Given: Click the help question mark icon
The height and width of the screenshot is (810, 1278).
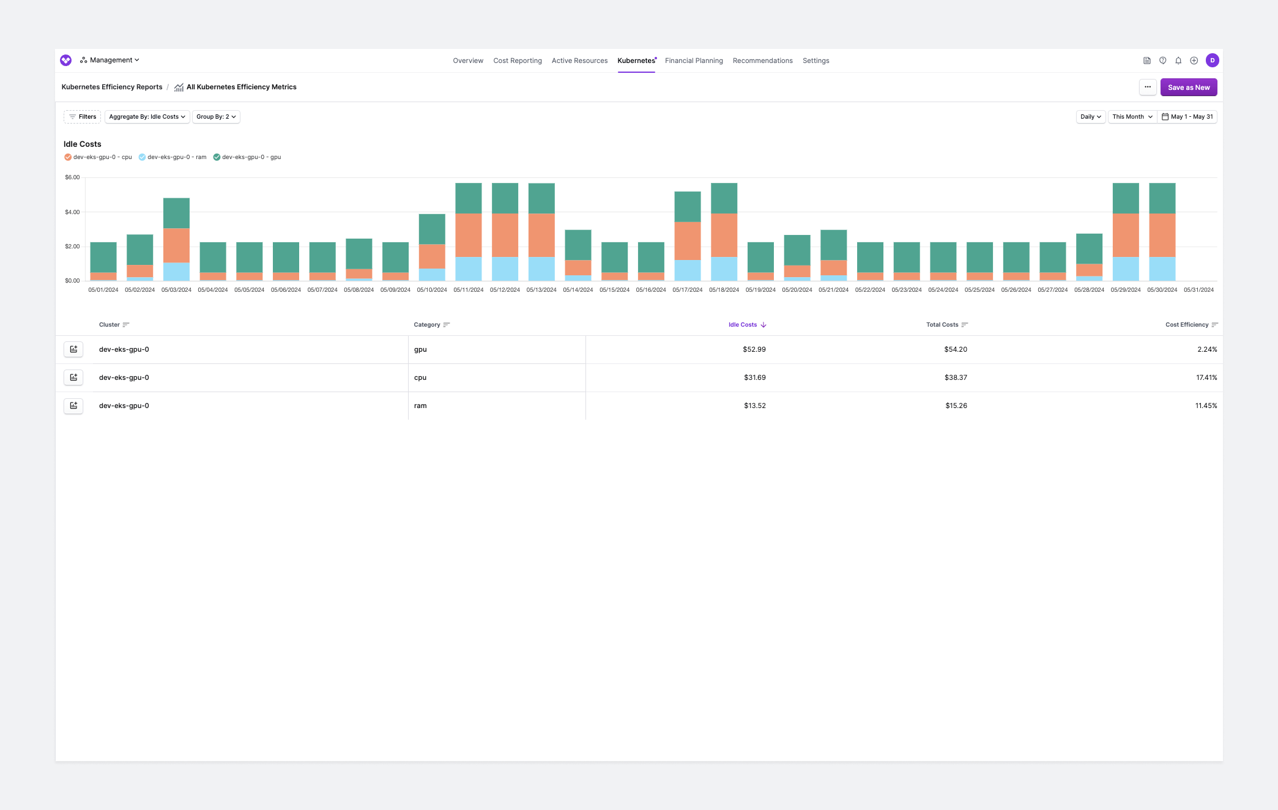Looking at the screenshot, I should pos(1163,60).
